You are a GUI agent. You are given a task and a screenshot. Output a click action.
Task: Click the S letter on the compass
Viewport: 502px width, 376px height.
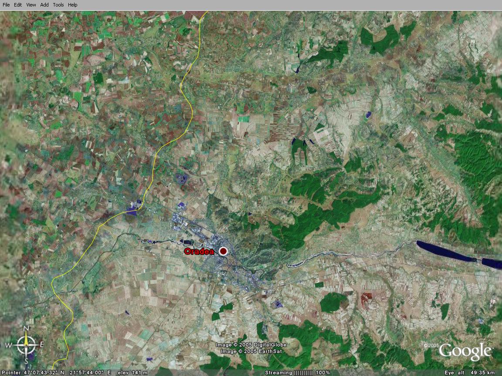coord(26,361)
